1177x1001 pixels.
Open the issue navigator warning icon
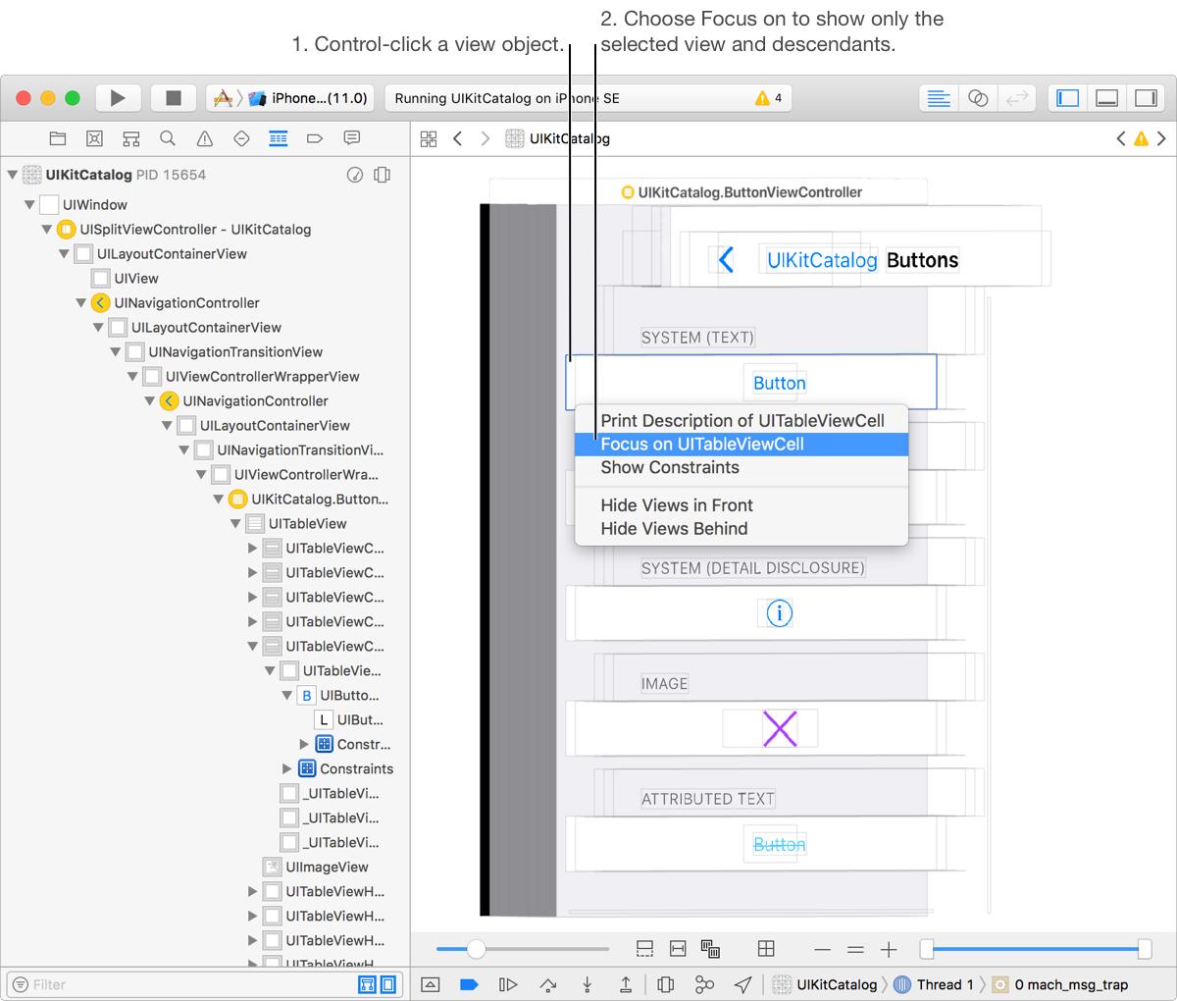coord(205,138)
